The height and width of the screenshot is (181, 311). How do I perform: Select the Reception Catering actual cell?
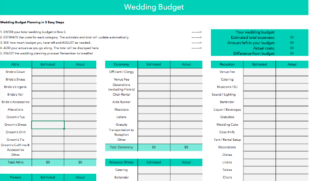click(292, 80)
